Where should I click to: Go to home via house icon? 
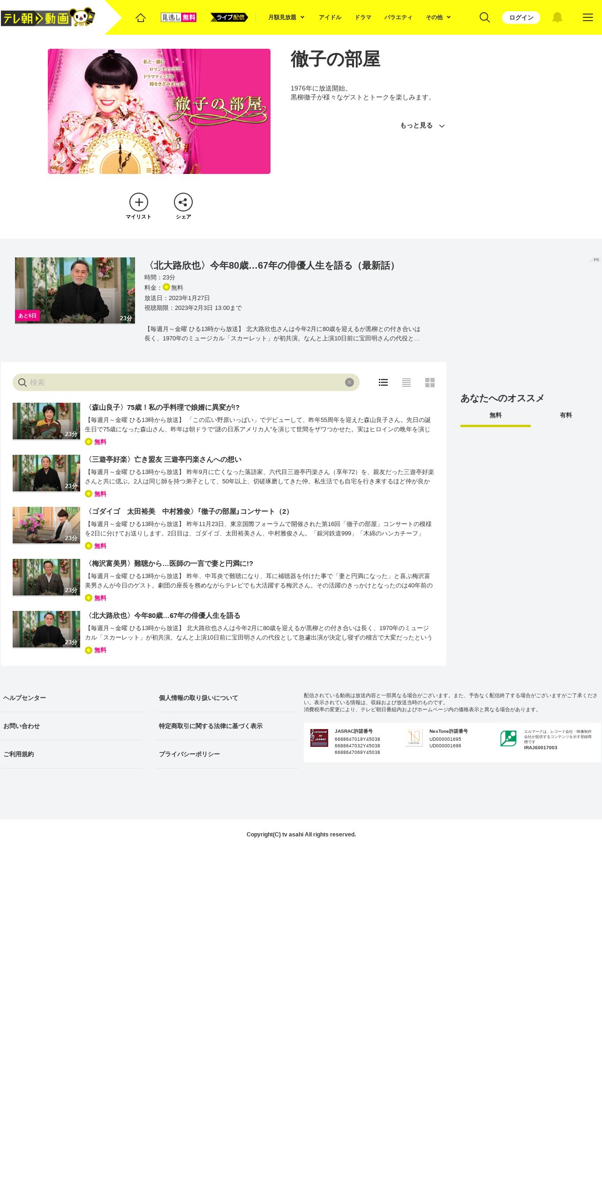[141, 17]
